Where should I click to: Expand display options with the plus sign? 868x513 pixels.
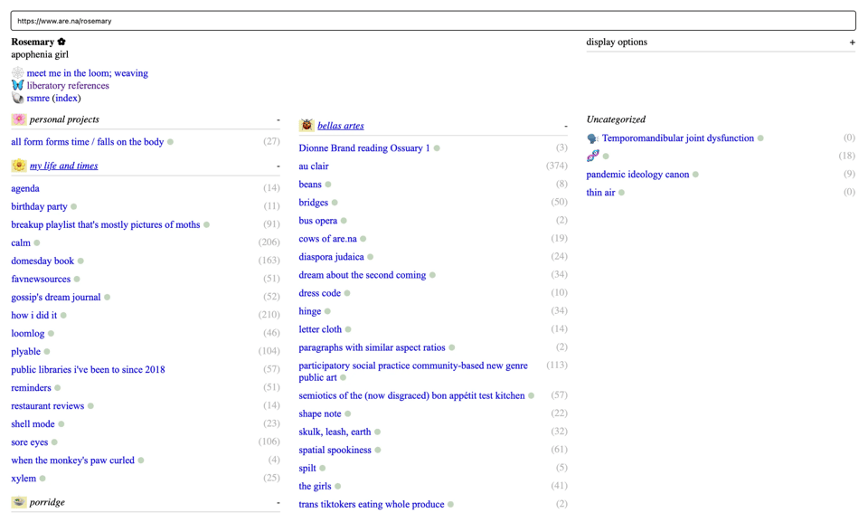(x=851, y=43)
